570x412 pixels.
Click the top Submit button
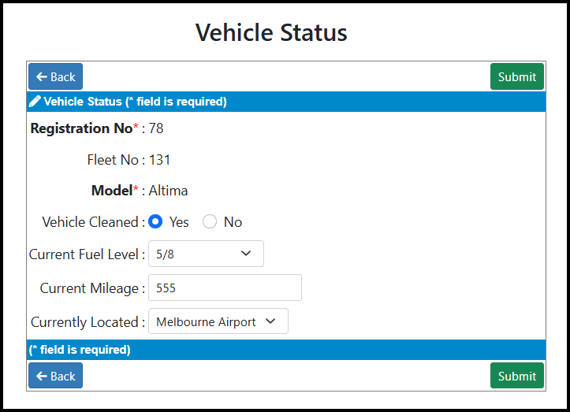click(x=517, y=76)
